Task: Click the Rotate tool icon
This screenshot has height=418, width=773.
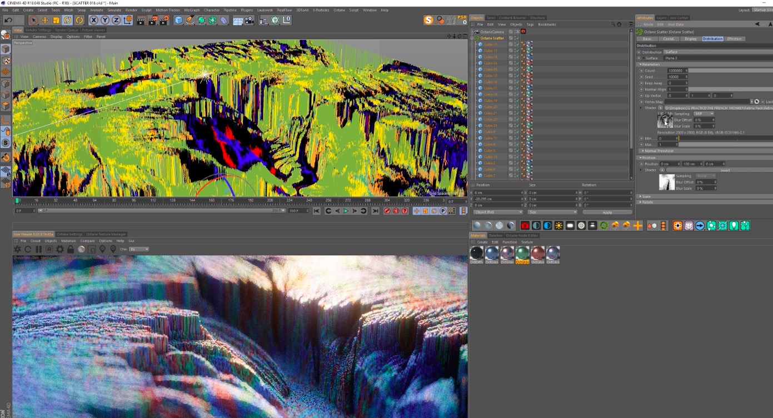Action: [67, 21]
